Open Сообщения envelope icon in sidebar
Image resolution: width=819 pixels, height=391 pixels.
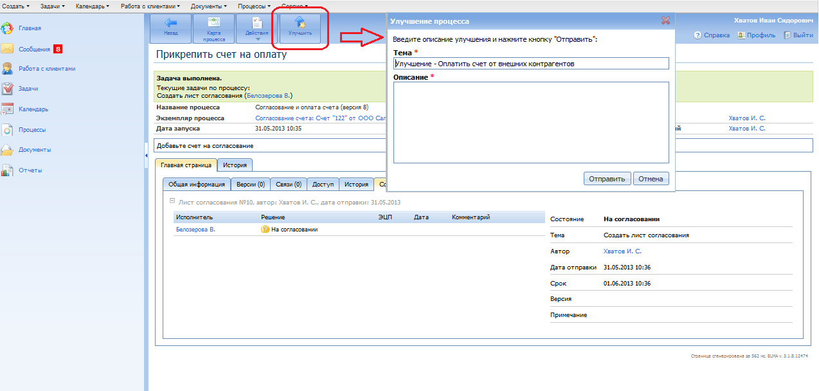tap(8, 49)
